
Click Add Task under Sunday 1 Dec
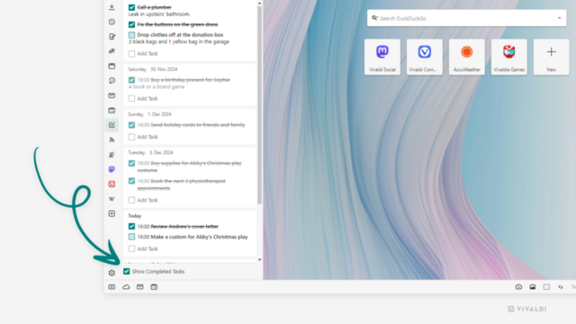(x=147, y=137)
